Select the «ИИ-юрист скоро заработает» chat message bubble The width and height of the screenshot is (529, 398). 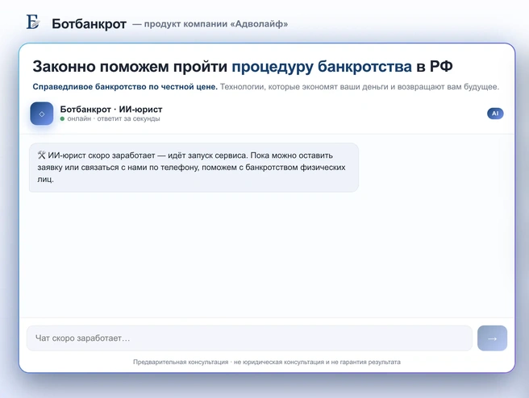pos(194,168)
